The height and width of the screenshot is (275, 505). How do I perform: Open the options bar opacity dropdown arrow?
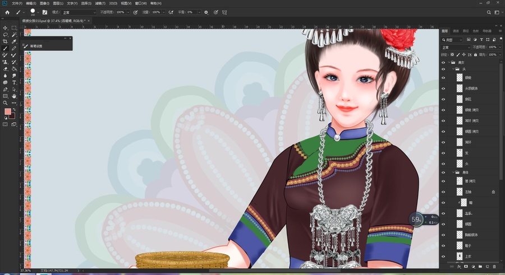tap(128, 12)
